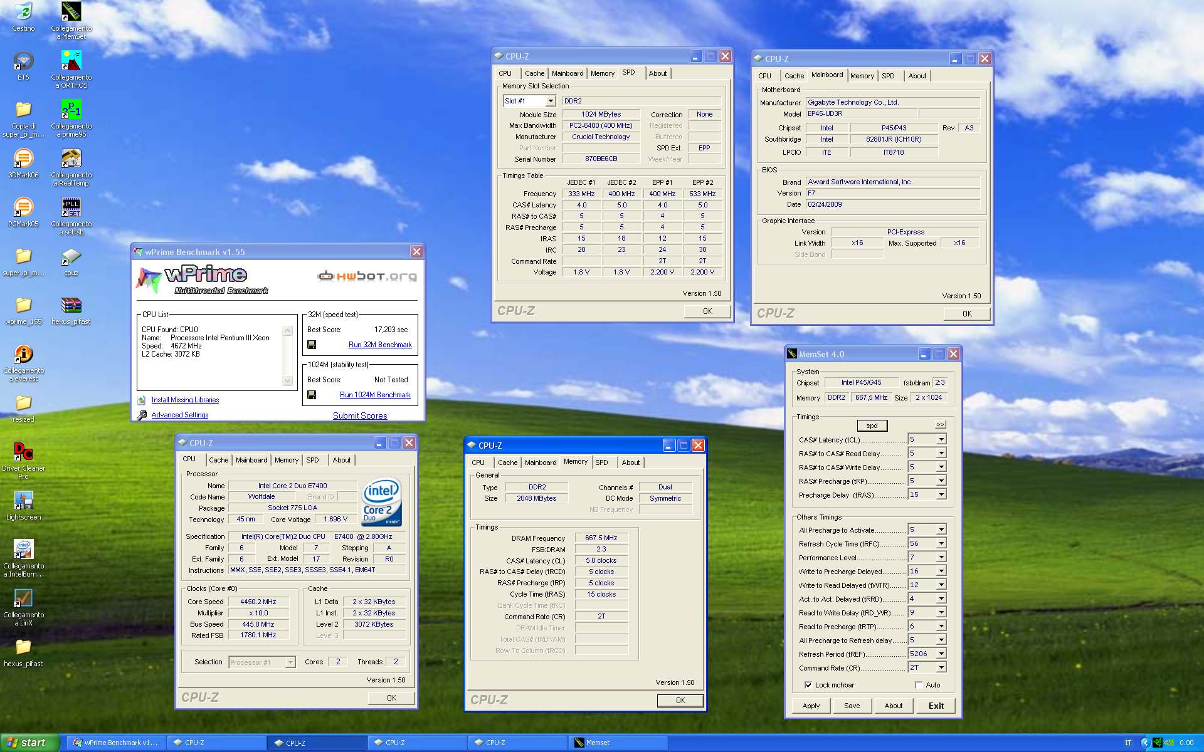1204x752 pixels.
Task: Click the CPU List scrollbar down arrow
Action: [288, 380]
